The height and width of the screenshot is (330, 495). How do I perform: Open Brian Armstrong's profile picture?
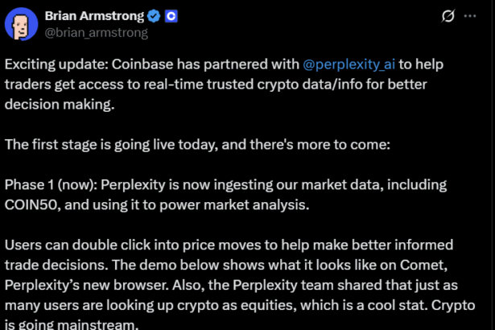tap(22, 24)
